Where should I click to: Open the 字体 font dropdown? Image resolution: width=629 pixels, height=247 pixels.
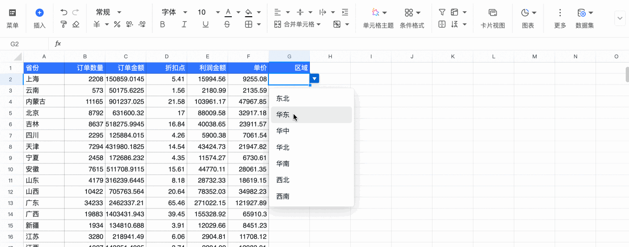[174, 12]
